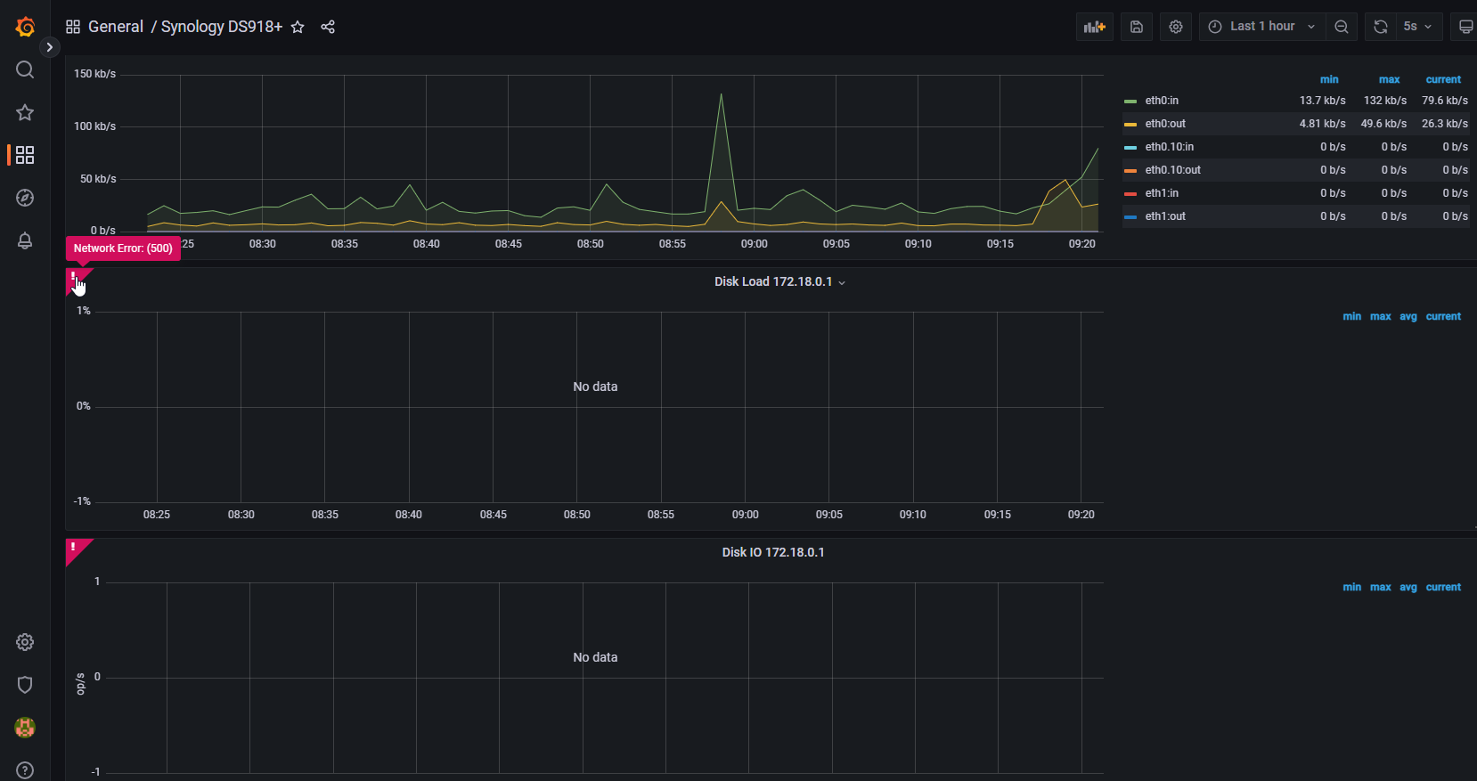The height and width of the screenshot is (781, 1477).
Task: Click the Disk IO panel error indicator
Action: (74, 548)
